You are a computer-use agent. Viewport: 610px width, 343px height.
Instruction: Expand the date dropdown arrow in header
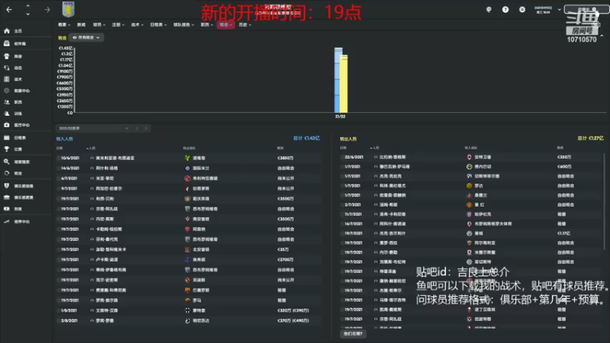(559, 10)
